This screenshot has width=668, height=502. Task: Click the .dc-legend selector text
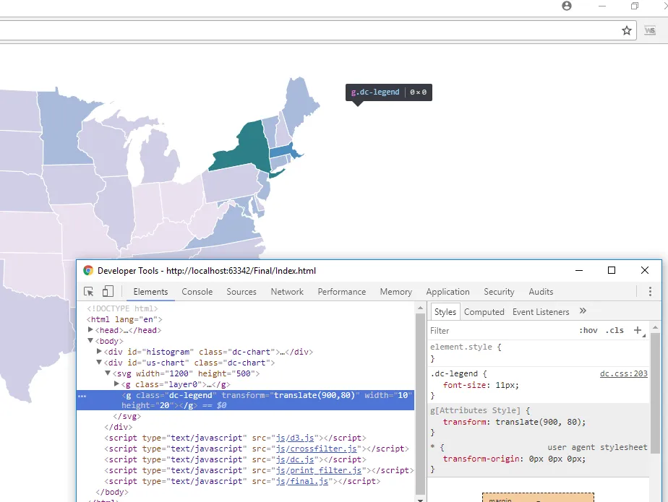click(x=454, y=373)
